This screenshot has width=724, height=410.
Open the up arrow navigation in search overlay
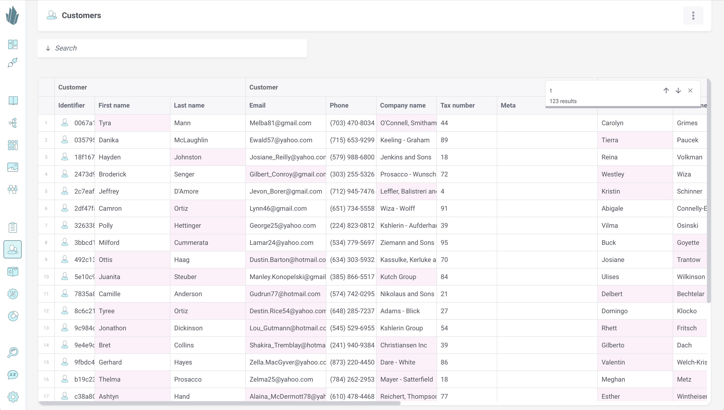point(666,90)
